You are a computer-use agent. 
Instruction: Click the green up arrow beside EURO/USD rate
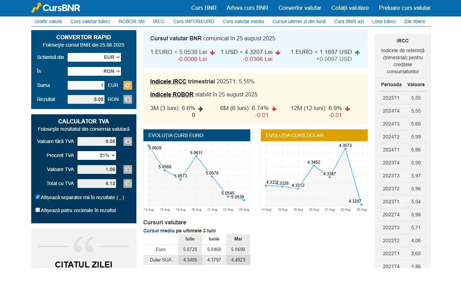[x=357, y=52]
